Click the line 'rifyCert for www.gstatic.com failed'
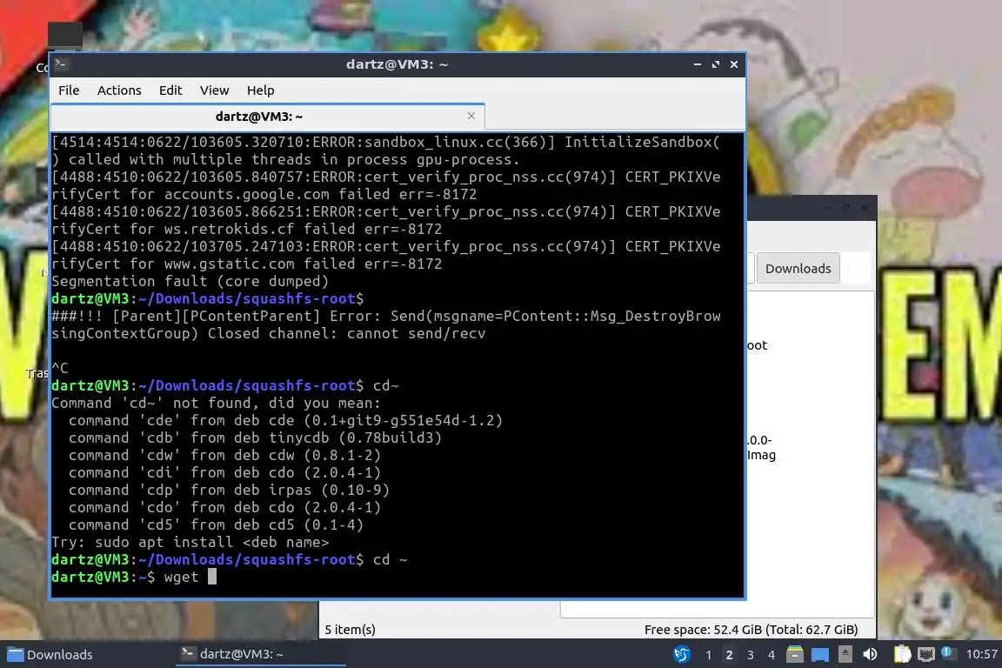Screen dimensions: 1002x668 pos(247,264)
